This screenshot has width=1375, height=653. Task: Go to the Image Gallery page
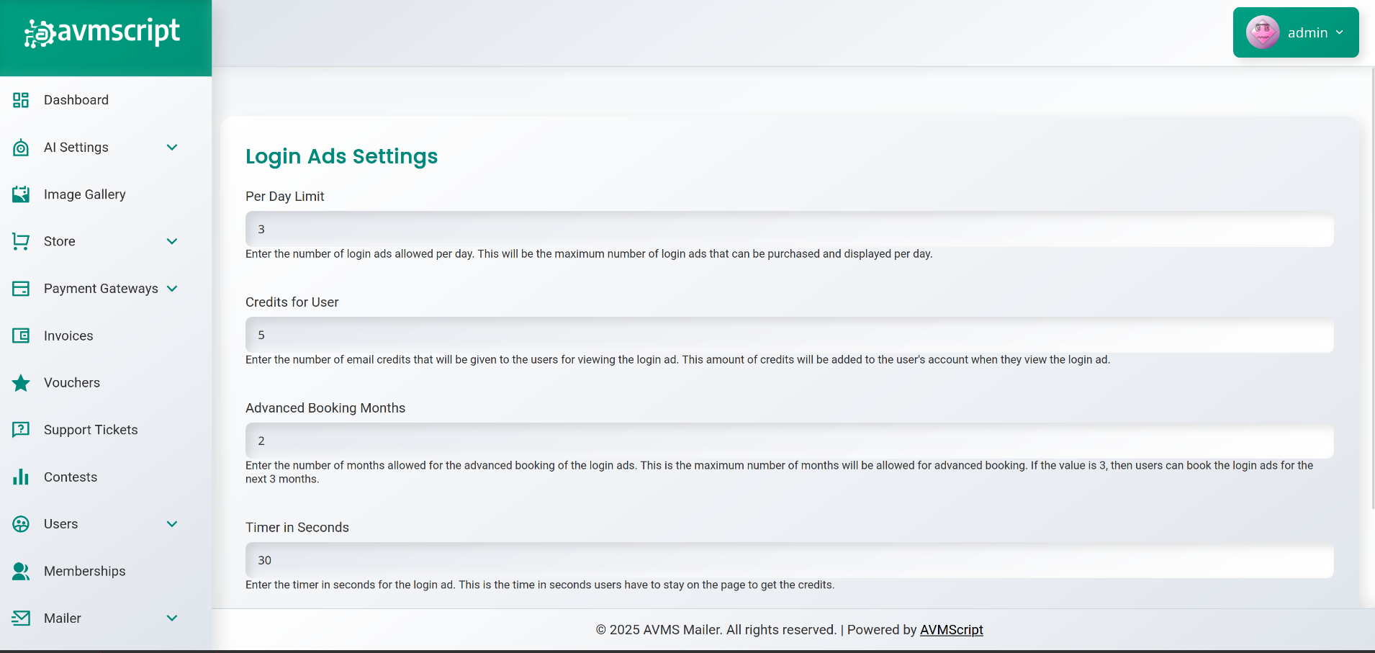tap(84, 194)
